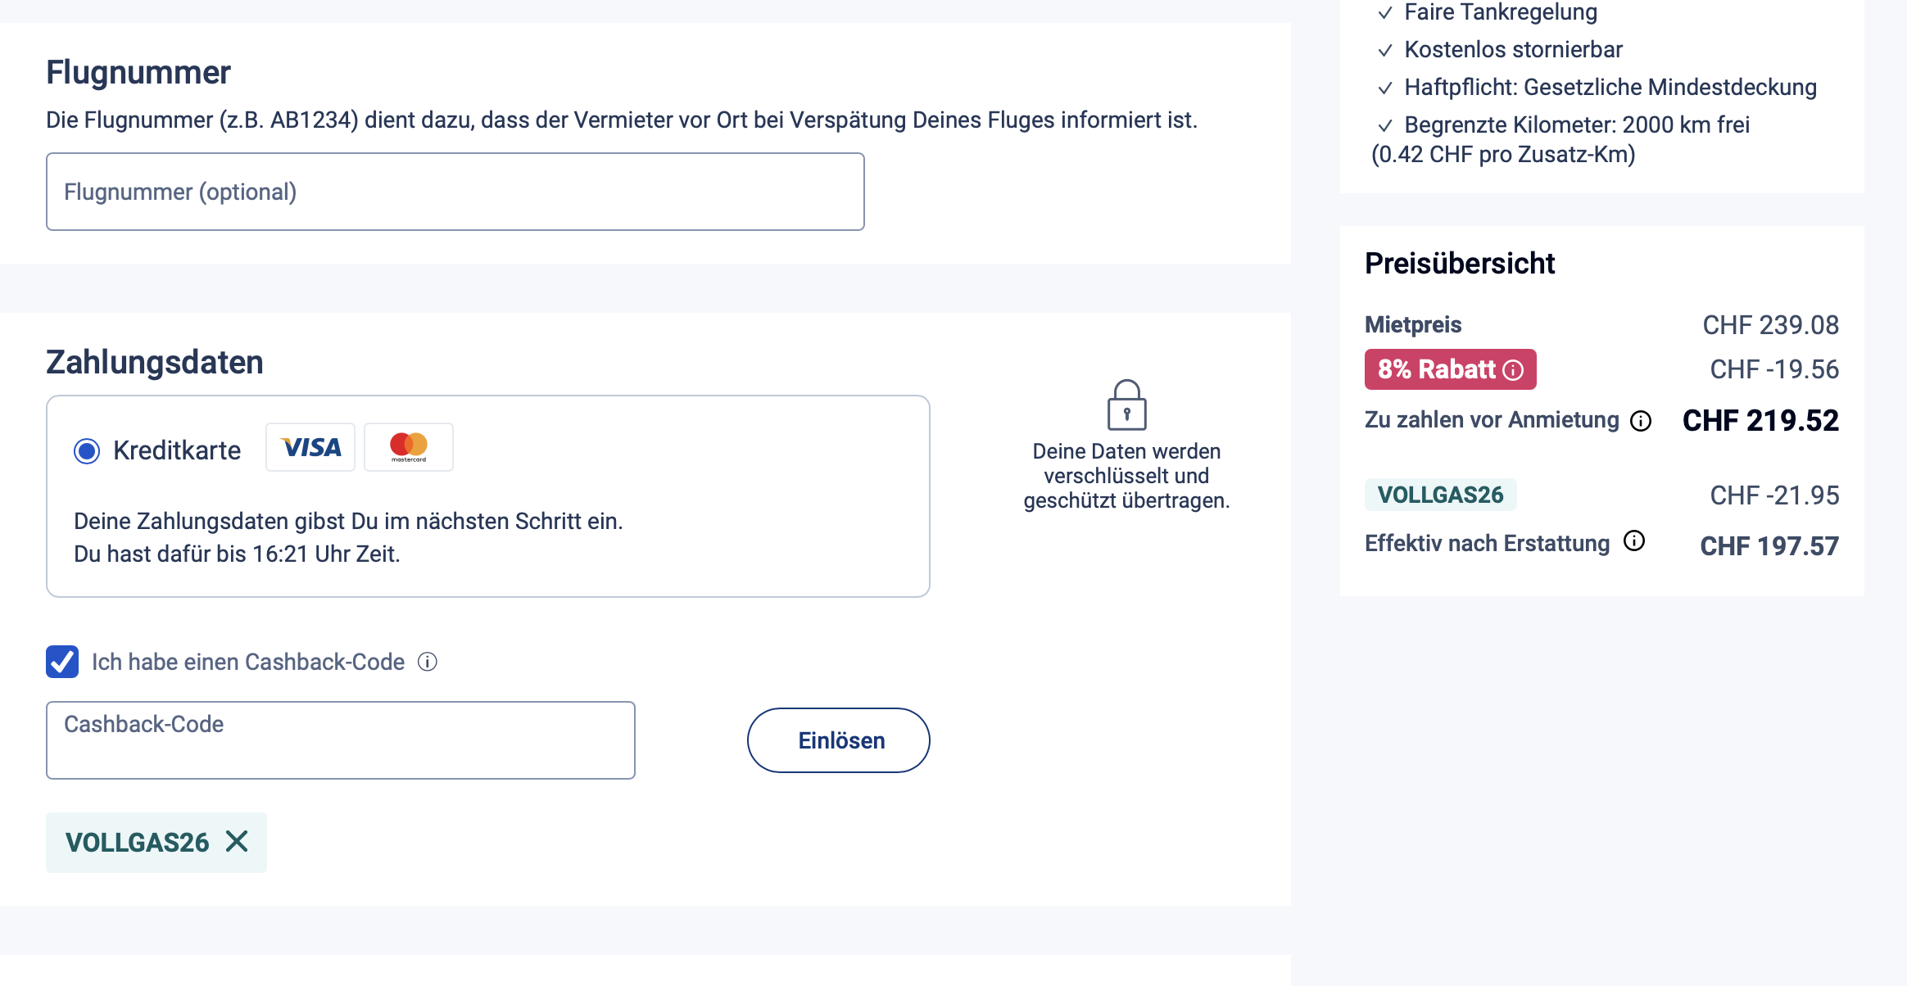
Task: Click the Kostenlos stornierbar checkmark item
Action: 1512,50
